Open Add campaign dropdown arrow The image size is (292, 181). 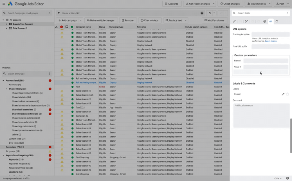pos(81,20)
